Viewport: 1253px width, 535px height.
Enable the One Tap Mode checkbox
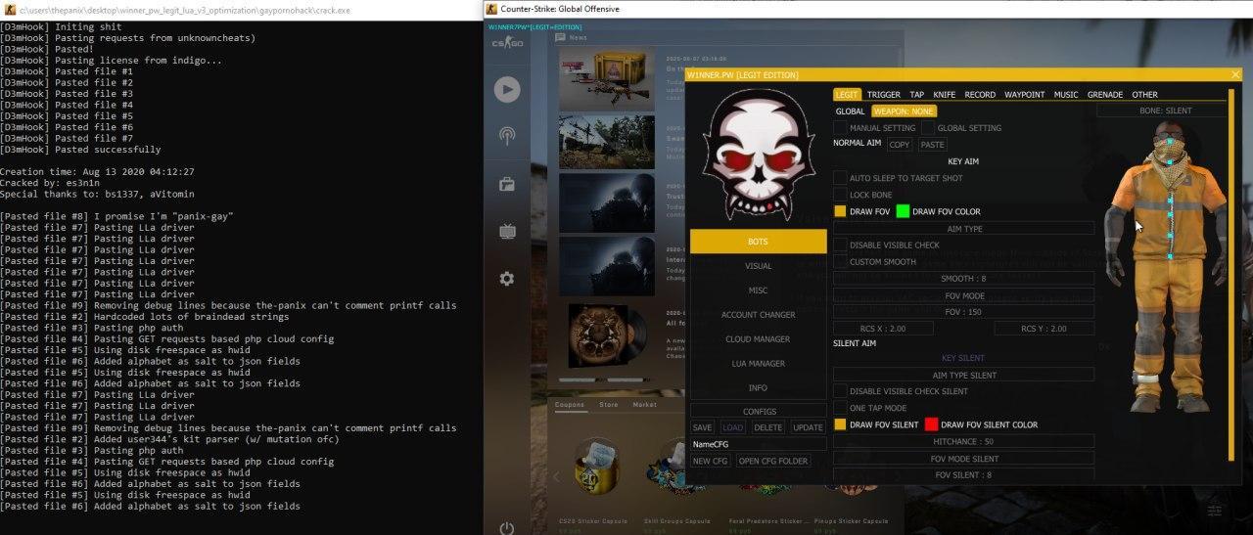pyautogui.click(x=840, y=408)
